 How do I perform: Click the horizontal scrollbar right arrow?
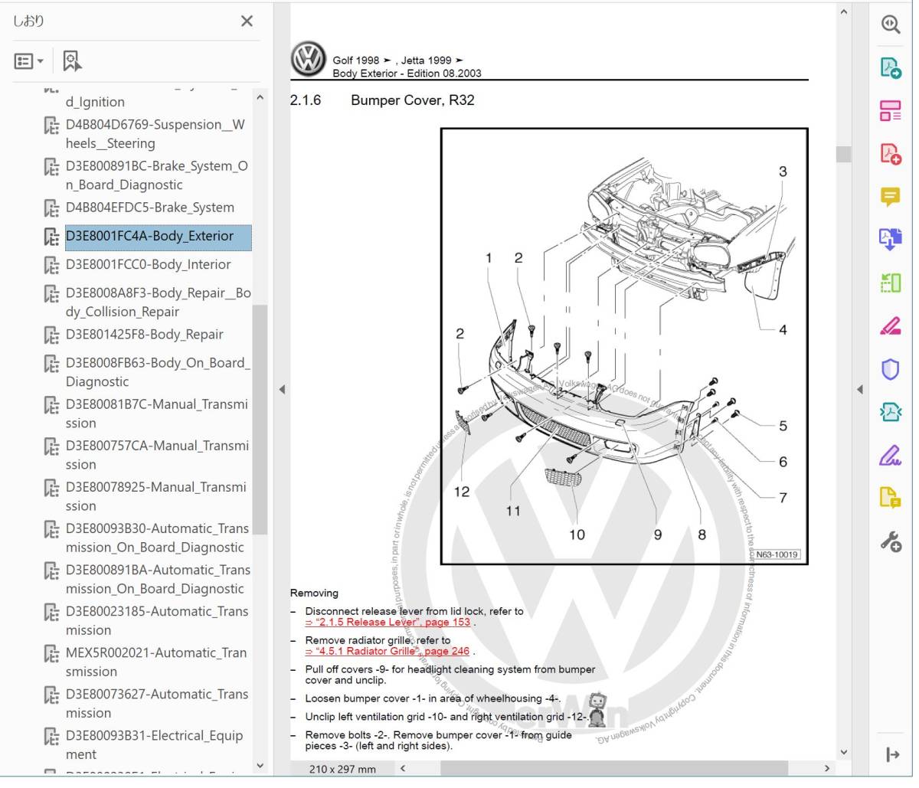coord(826,768)
